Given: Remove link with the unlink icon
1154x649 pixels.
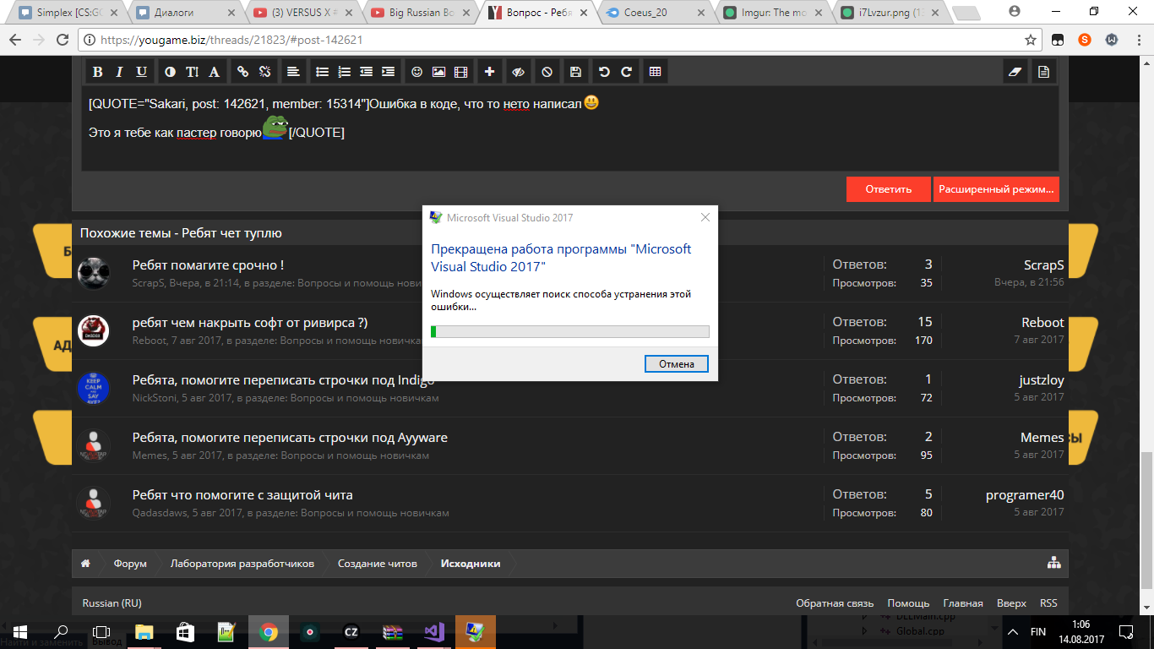Looking at the screenshot, I should (x=265, y=72).
